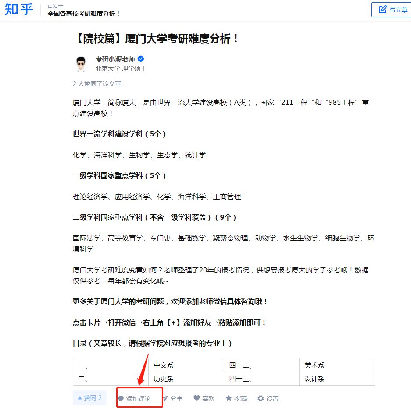Click line 理论经济学、应用经济学、化学、海洋科学、工商管理
This screenshot has height=408, width=411.
point(157,197)
